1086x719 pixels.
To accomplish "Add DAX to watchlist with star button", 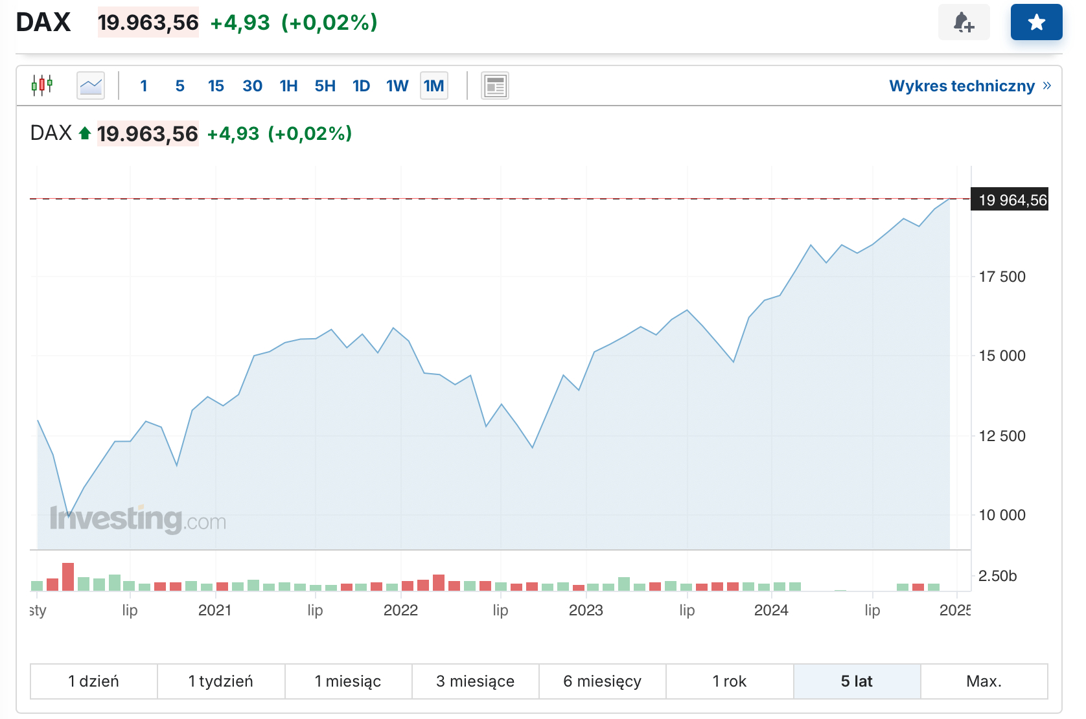I will pos(1036,23).
